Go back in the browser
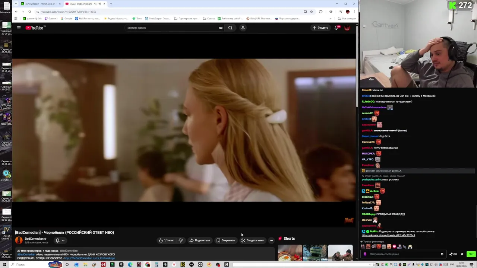 16,12
